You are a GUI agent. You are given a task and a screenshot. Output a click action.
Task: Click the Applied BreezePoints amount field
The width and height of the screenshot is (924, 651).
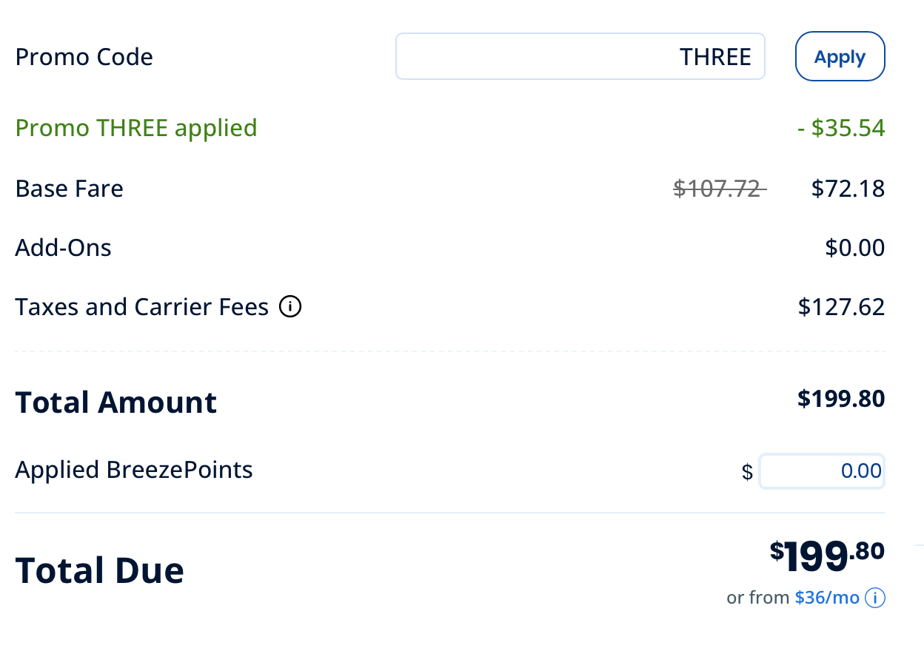tap(821, 470)
